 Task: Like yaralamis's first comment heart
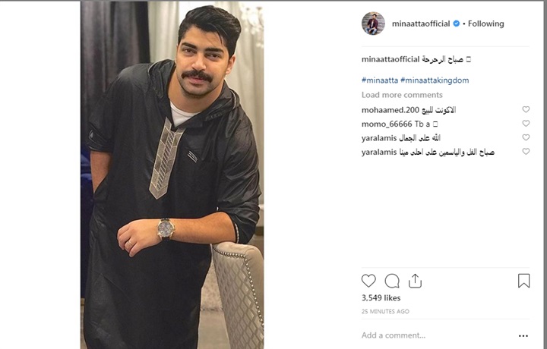526,137
